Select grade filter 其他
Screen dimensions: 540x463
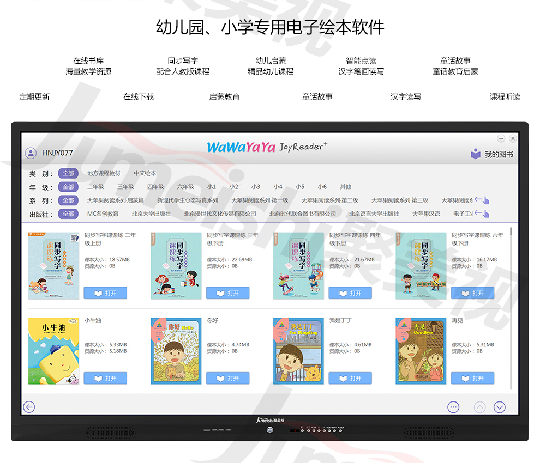345,187
